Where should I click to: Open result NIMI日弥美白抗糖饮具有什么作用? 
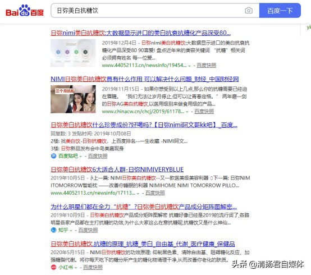pyautogui.click(x=145, y=79)
